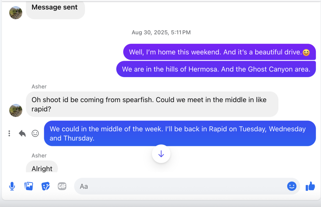
Task: Open the GIF picker icon
Action: [x=62, y=186]
